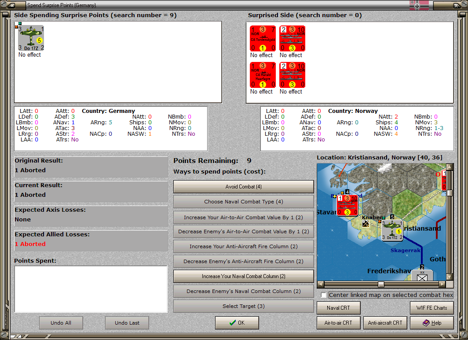Click the Undo All button
468x340 pixels.
click(61, 323)
